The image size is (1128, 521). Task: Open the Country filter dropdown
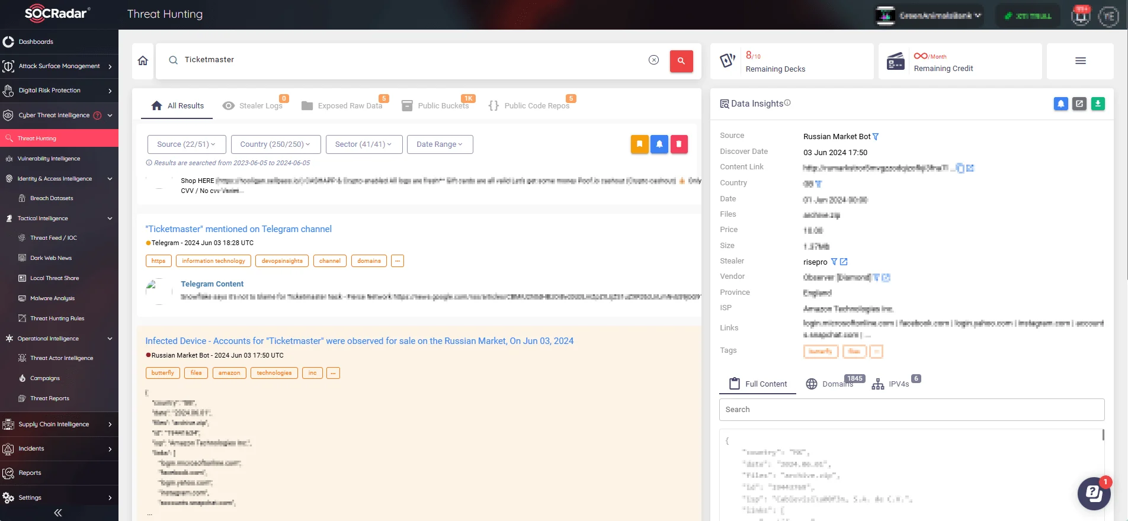click(276, 144)
